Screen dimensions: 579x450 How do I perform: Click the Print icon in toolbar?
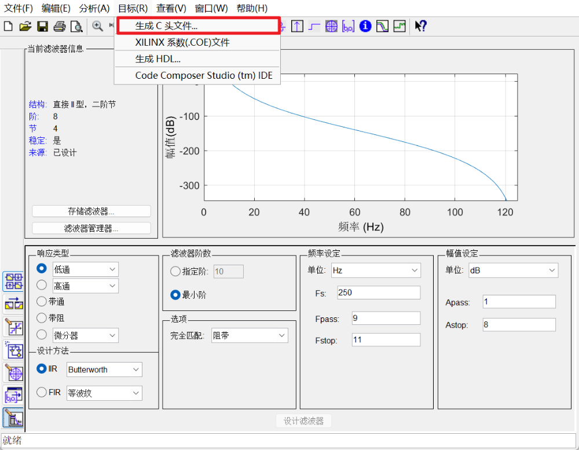point(60,26)
